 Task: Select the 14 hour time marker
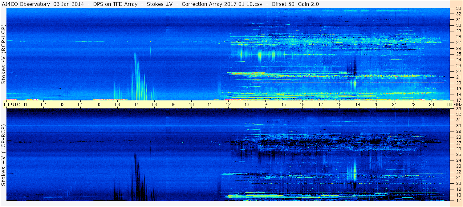(265, 104)
